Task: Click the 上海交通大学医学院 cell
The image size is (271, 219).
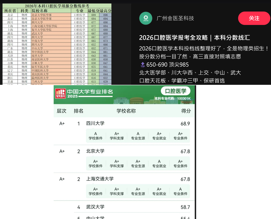Action: 51,26
